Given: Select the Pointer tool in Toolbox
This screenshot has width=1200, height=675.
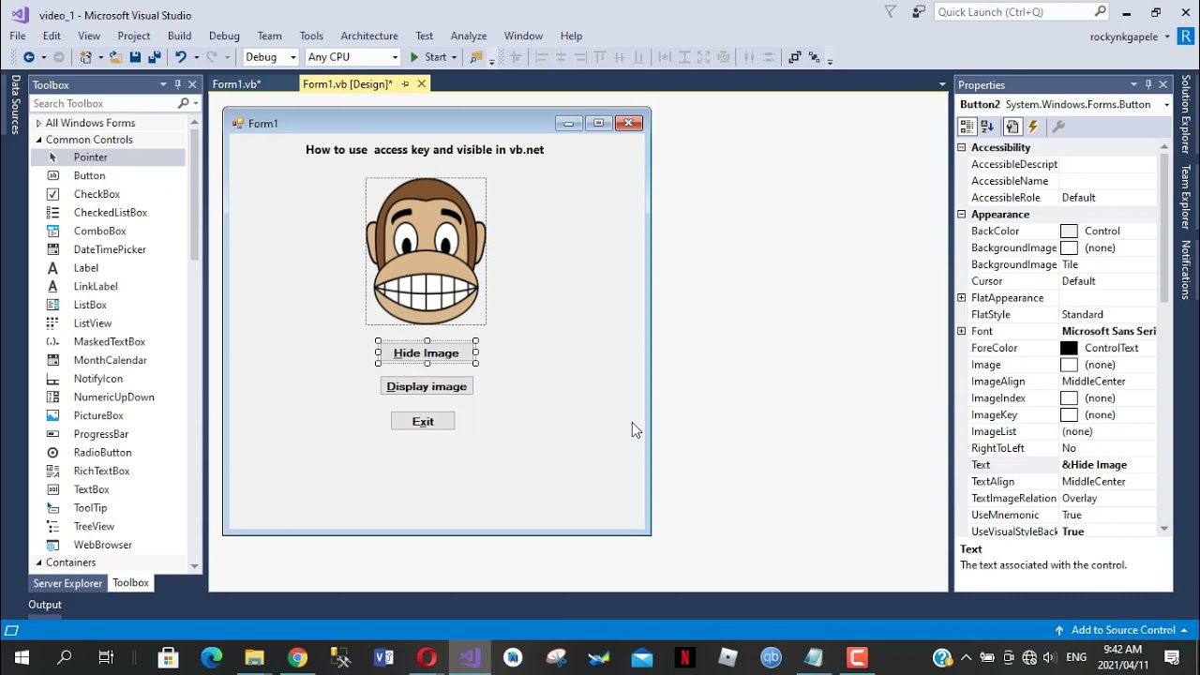Looking at the screenshot, I should [x=109, y=157].
